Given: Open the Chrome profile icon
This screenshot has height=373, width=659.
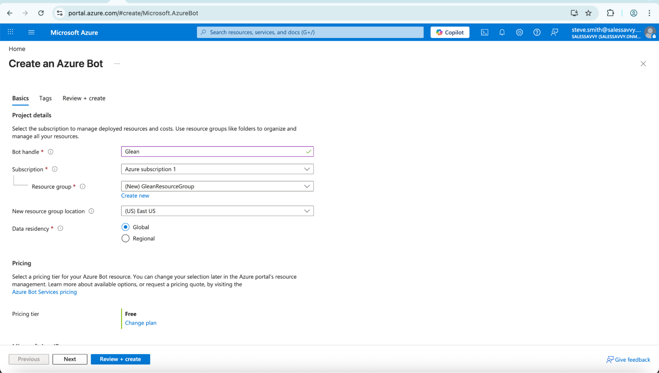Looking at the screenshot, I should coord(634,13).
